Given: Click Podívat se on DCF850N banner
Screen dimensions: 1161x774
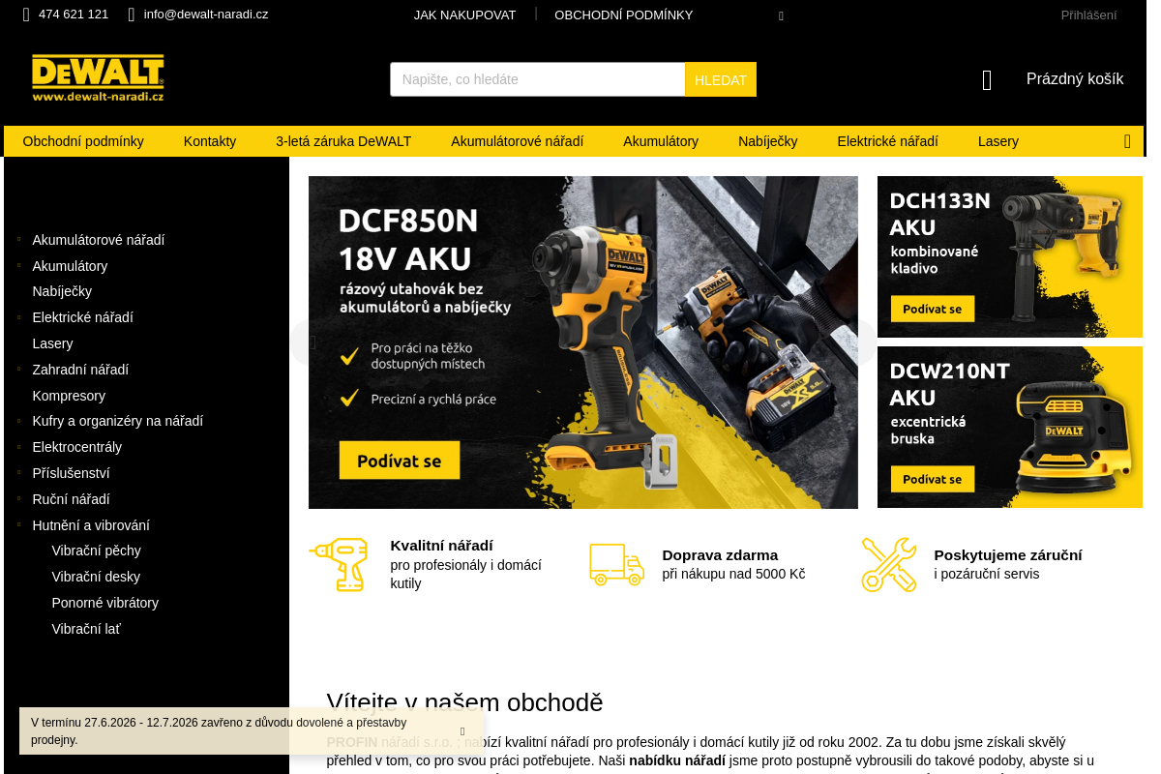Looking at the screenshot, I should [399, 461].
